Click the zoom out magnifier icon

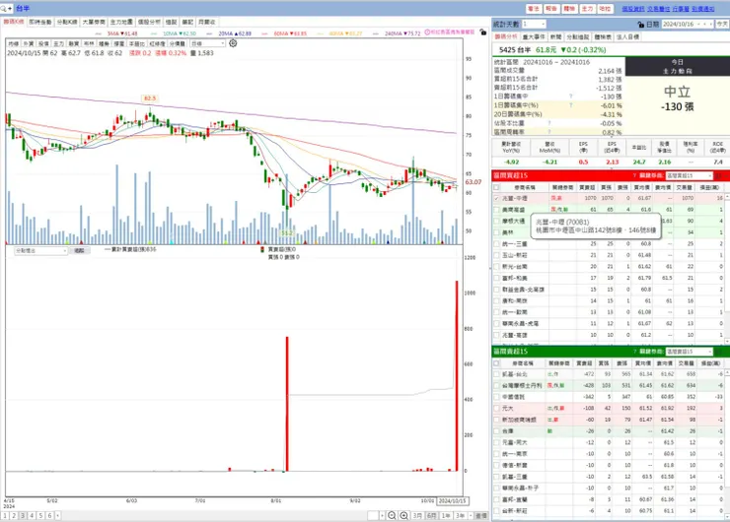(x=392, y=515)
